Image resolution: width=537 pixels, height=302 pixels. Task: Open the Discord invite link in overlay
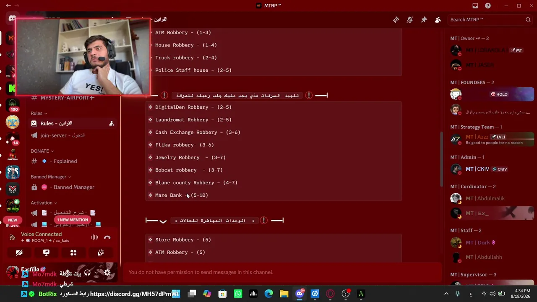pyautogui.click(x=135, y=294)
